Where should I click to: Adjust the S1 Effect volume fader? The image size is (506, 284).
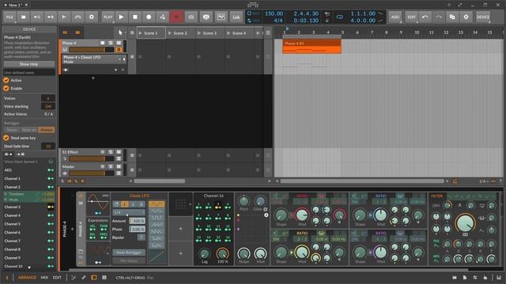click(x=92, y=159)
